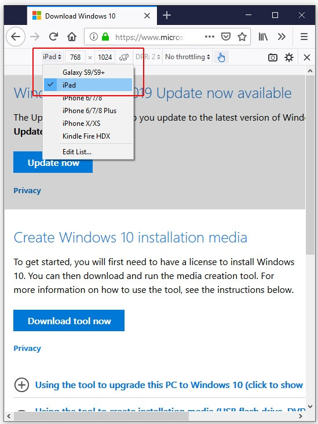Image resolution: width=318 pixels, height=424 pixels.
Task: Toggle touch simulation hand icon
Action: coord(221,57)
